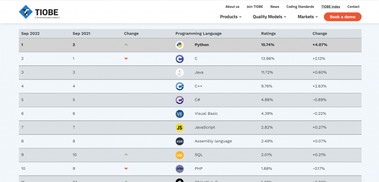The image size is (379, 182).
Task: Click the Java coffee cup icon
Action: [x=180, y=72]
